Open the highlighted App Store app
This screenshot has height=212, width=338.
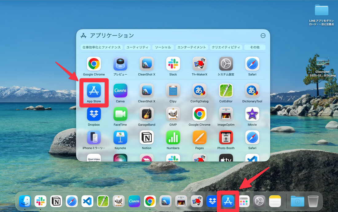click(x=94, y=91)
